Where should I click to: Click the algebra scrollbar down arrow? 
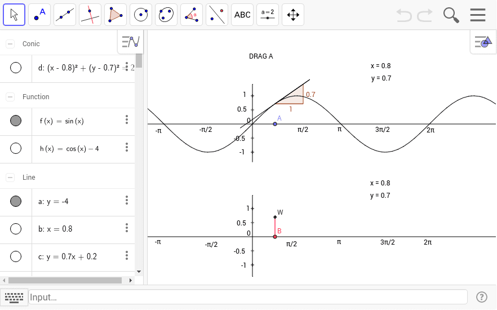139,272
